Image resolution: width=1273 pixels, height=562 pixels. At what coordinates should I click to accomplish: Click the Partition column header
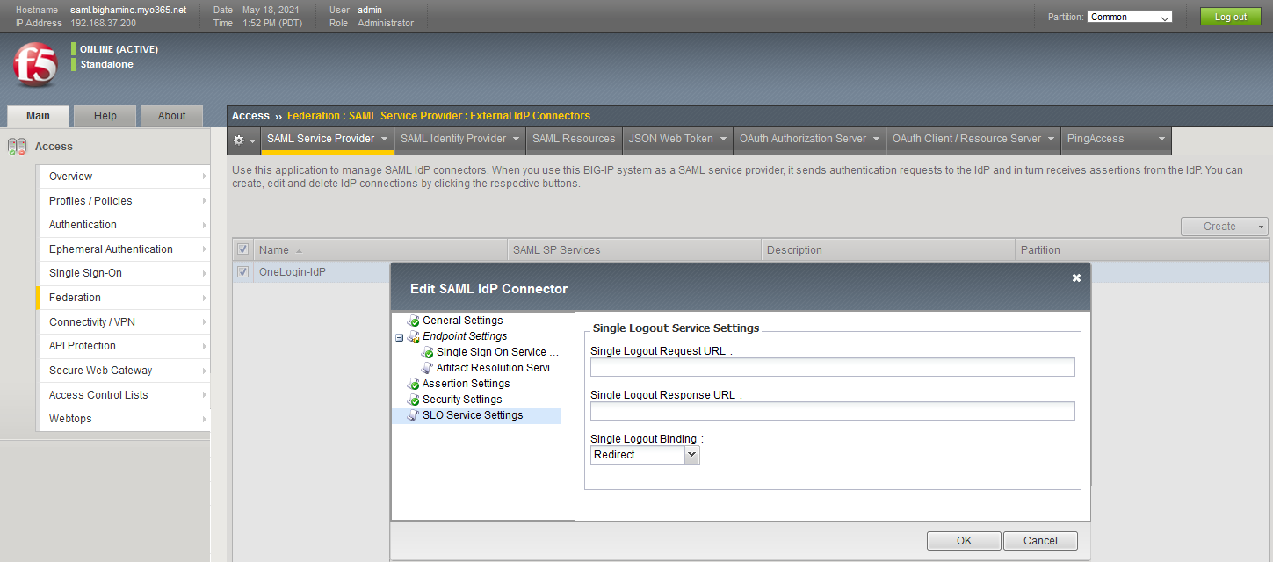[1142, 250]
